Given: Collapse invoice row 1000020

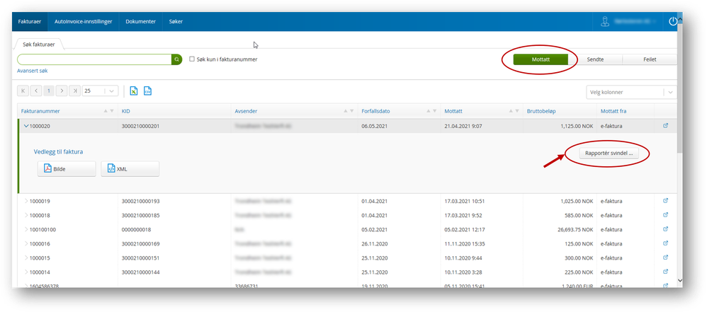Looking at the screenshot, I should pyautogui.click(x=26, y=126).
